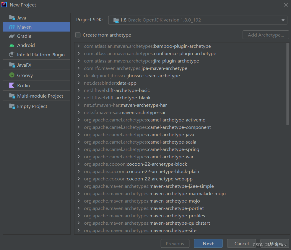Select camel-archetype-scala row
Viewport: 291px width, 250px height.
180,142
